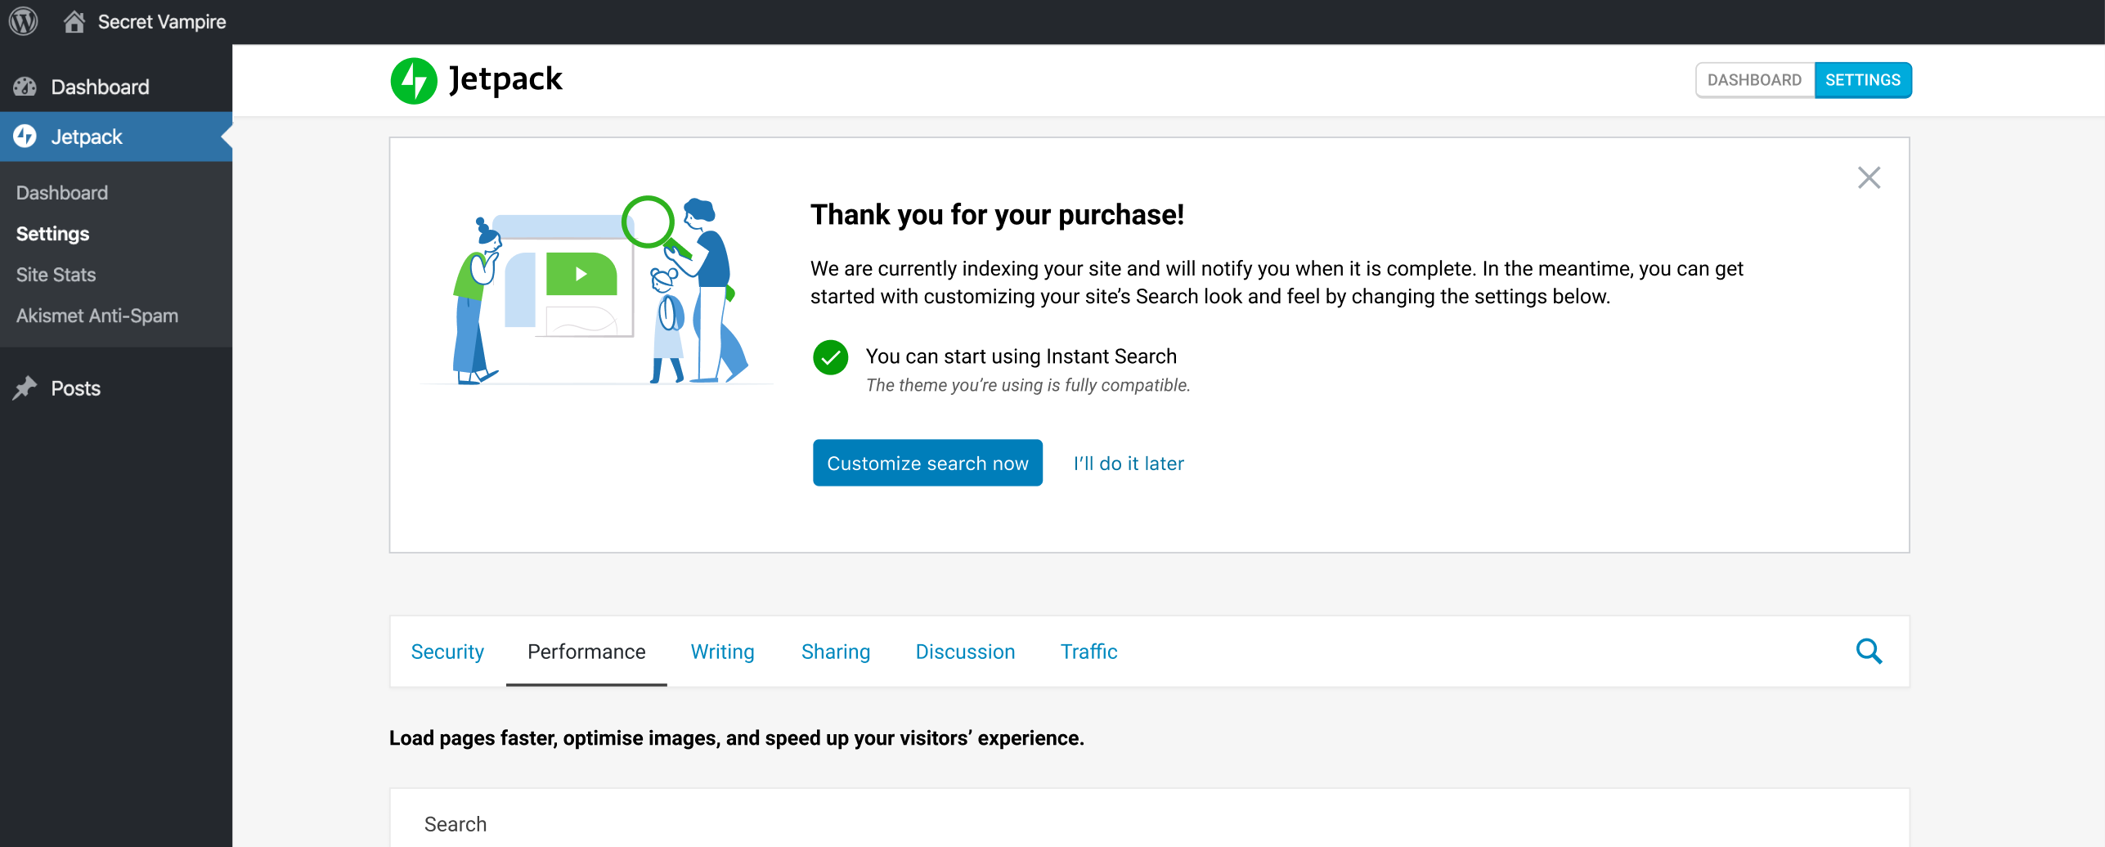Select the Performance tab
The width and height of the screenshot is (2105, 847).
pyautogui.click(x=586, y=652)
